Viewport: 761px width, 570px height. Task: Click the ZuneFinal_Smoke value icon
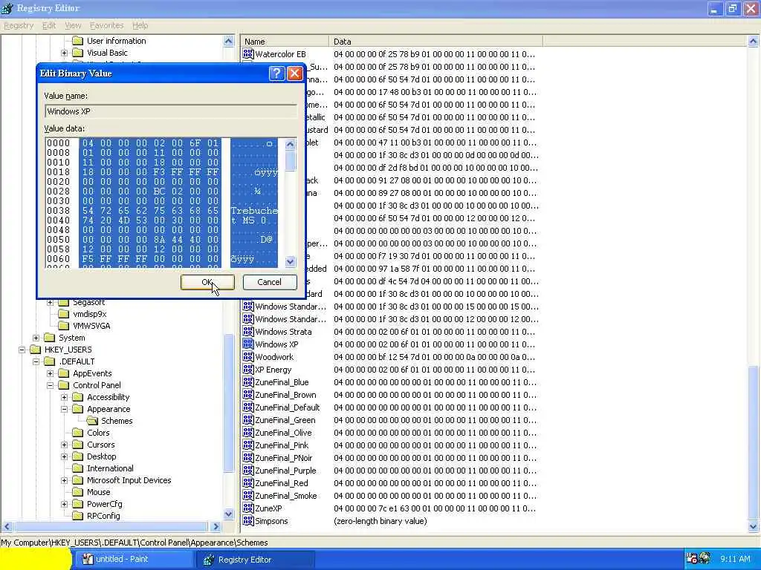(x=248, y=495)
